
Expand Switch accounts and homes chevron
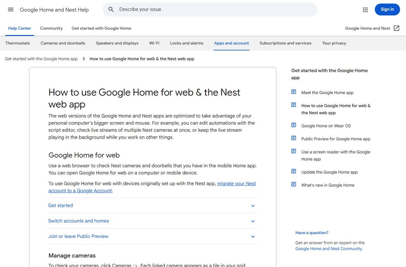point(253,221)
